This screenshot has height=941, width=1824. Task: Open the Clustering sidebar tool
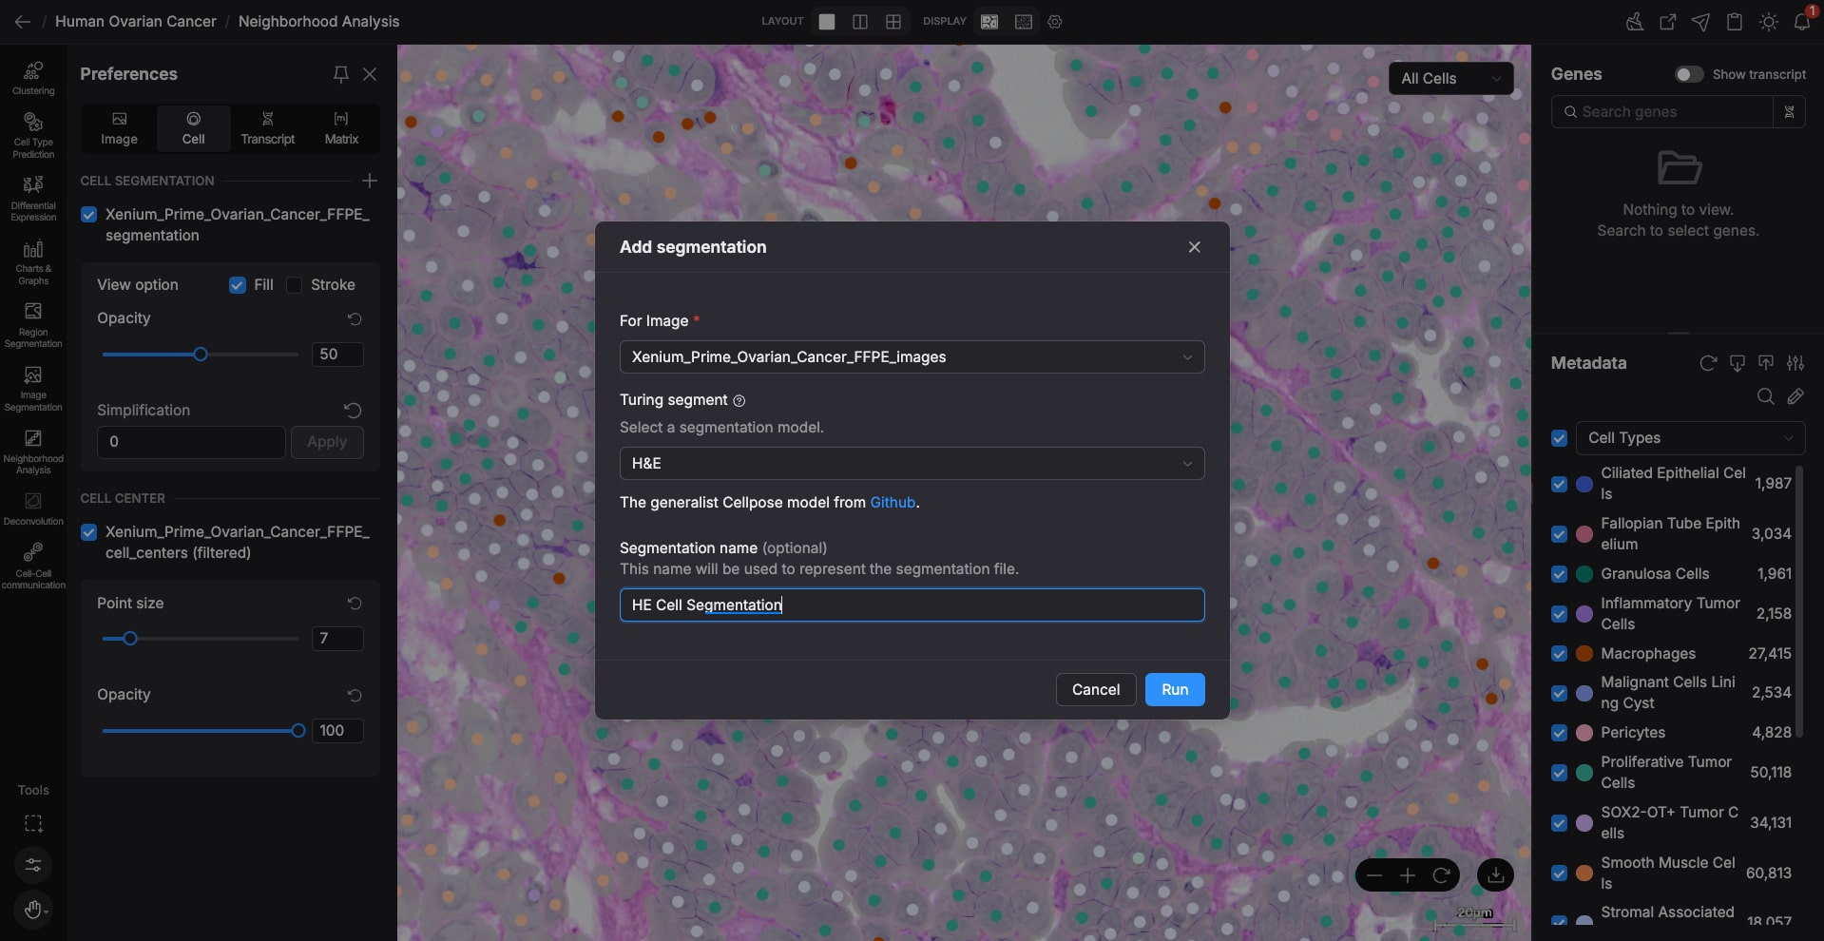click(x=33, y=78)
